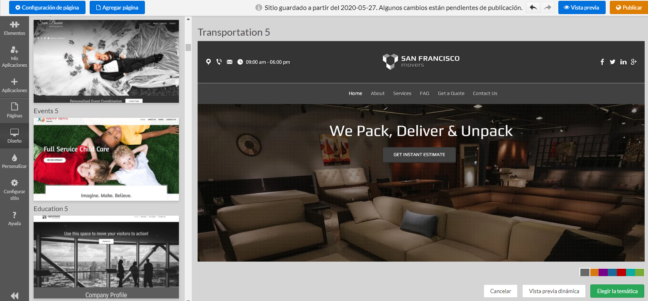The height and width of the screenshot is (301, 648).
Task: Click the '09:00 am - 06:00 pm' hours text
Action: click(268, 62)
